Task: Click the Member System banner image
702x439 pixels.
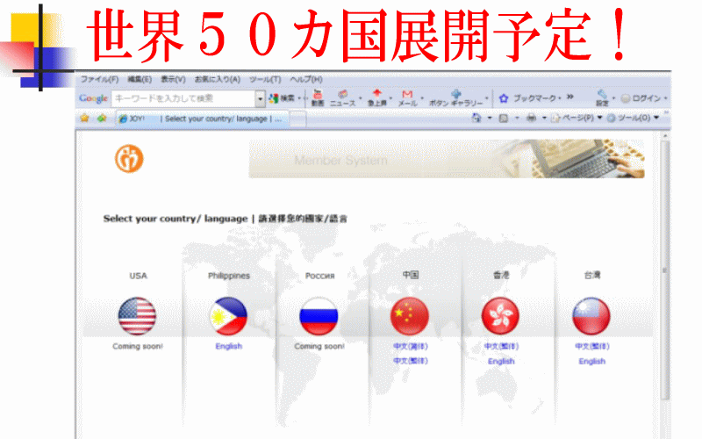Action: pyautogui.click(x=447, y=159)
